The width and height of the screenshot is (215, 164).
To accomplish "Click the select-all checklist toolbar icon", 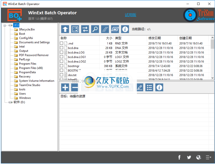I will (75, 29).
